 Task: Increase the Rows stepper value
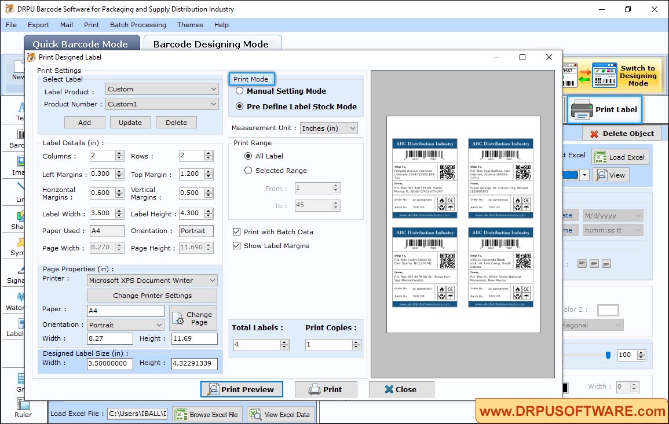tap(208, 153)
